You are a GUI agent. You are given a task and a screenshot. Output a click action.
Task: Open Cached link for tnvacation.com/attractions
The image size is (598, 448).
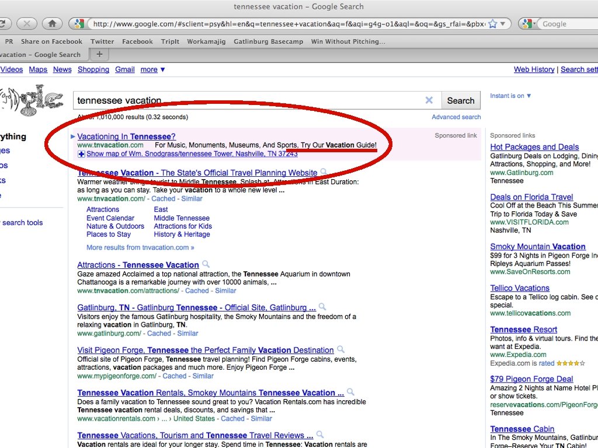pyautogui.click(x=197, y=290)
